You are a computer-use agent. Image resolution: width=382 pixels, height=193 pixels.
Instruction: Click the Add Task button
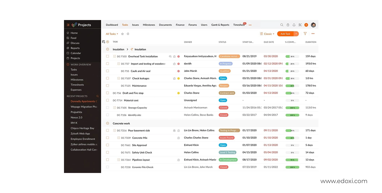click(285, 34)
